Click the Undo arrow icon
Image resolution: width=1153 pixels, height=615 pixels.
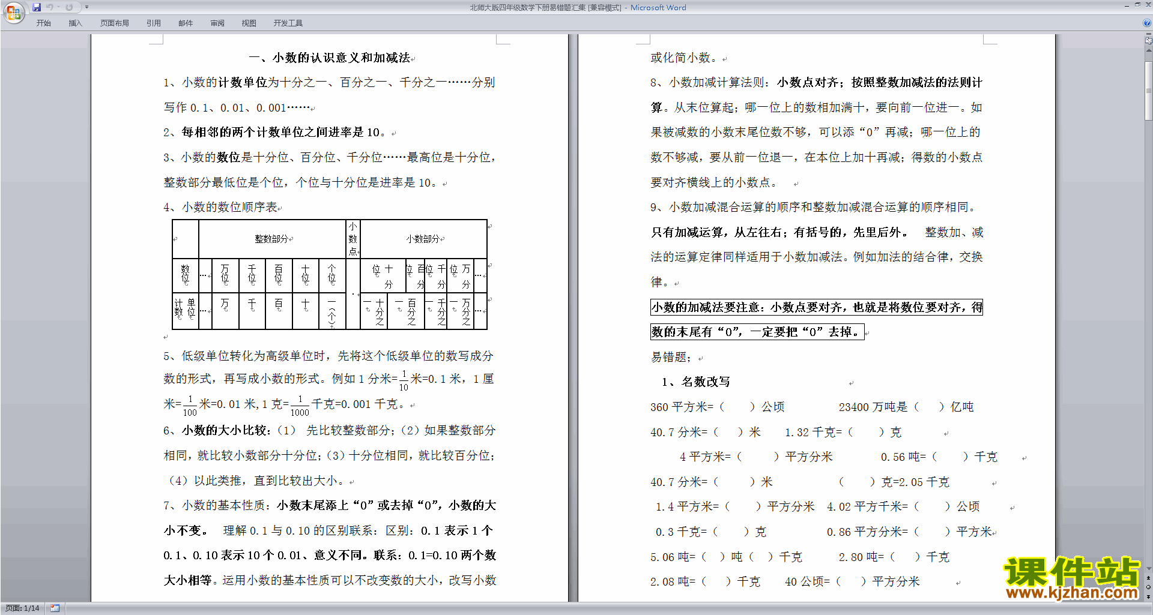[50, 7]
